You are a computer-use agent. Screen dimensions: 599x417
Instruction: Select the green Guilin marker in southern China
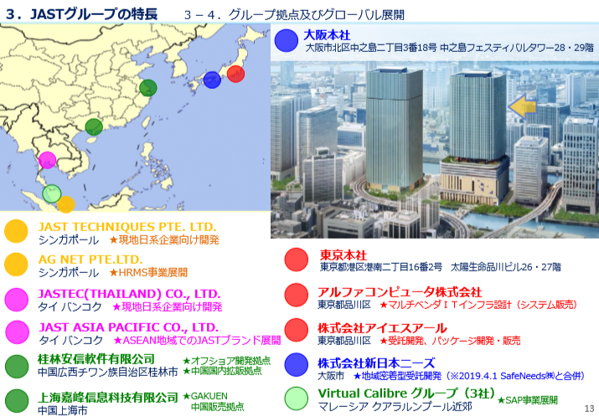pyautogui.click(x=94, y=126)
